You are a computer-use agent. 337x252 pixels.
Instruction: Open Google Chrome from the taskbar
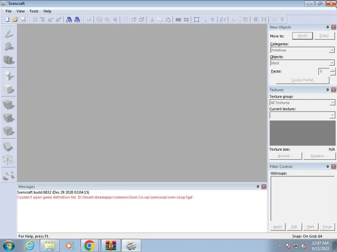pos(90,245)
